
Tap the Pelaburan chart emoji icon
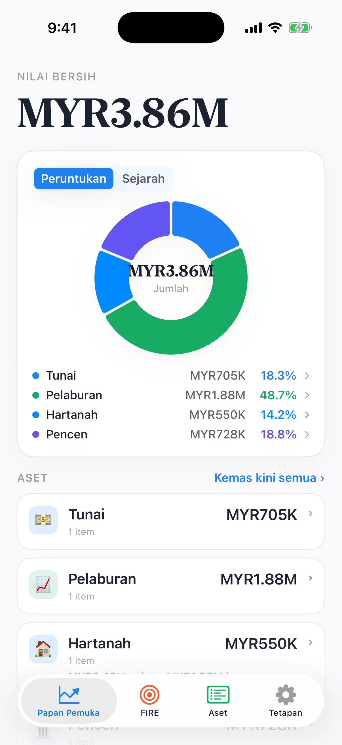(43, 584)
